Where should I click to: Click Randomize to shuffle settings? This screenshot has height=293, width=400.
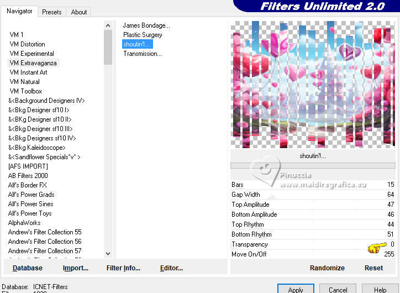tap(327, 268)
